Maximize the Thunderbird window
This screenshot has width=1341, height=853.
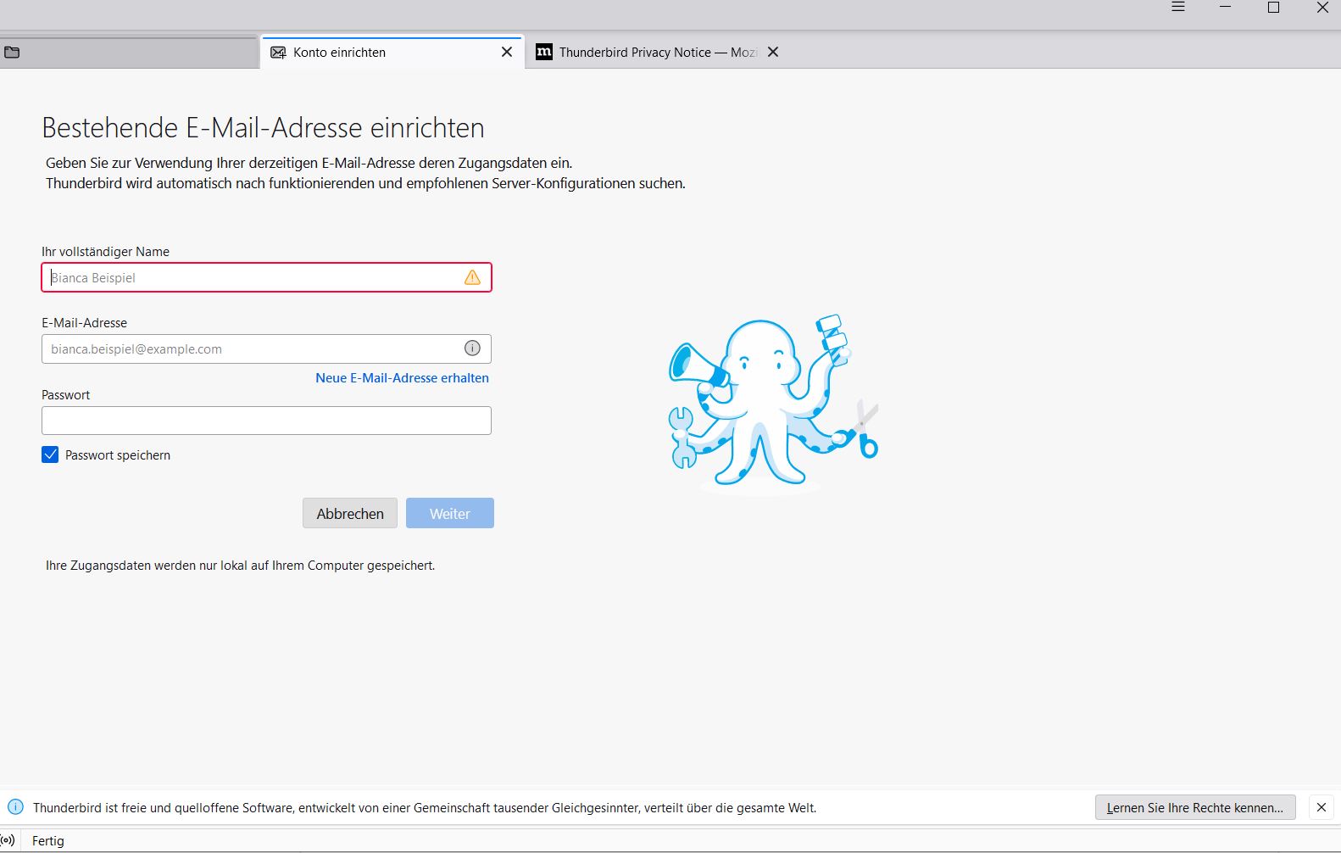(1273, 7)
